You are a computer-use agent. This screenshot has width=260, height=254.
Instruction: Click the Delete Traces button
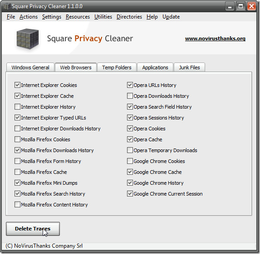click(33, 229)
